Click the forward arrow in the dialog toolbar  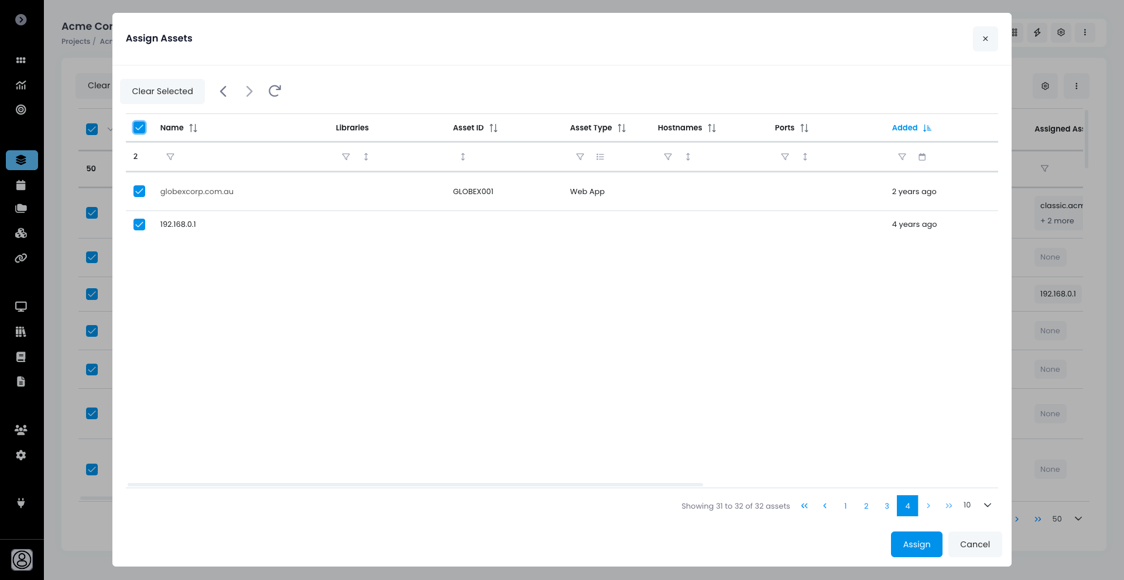coord(249,91)
